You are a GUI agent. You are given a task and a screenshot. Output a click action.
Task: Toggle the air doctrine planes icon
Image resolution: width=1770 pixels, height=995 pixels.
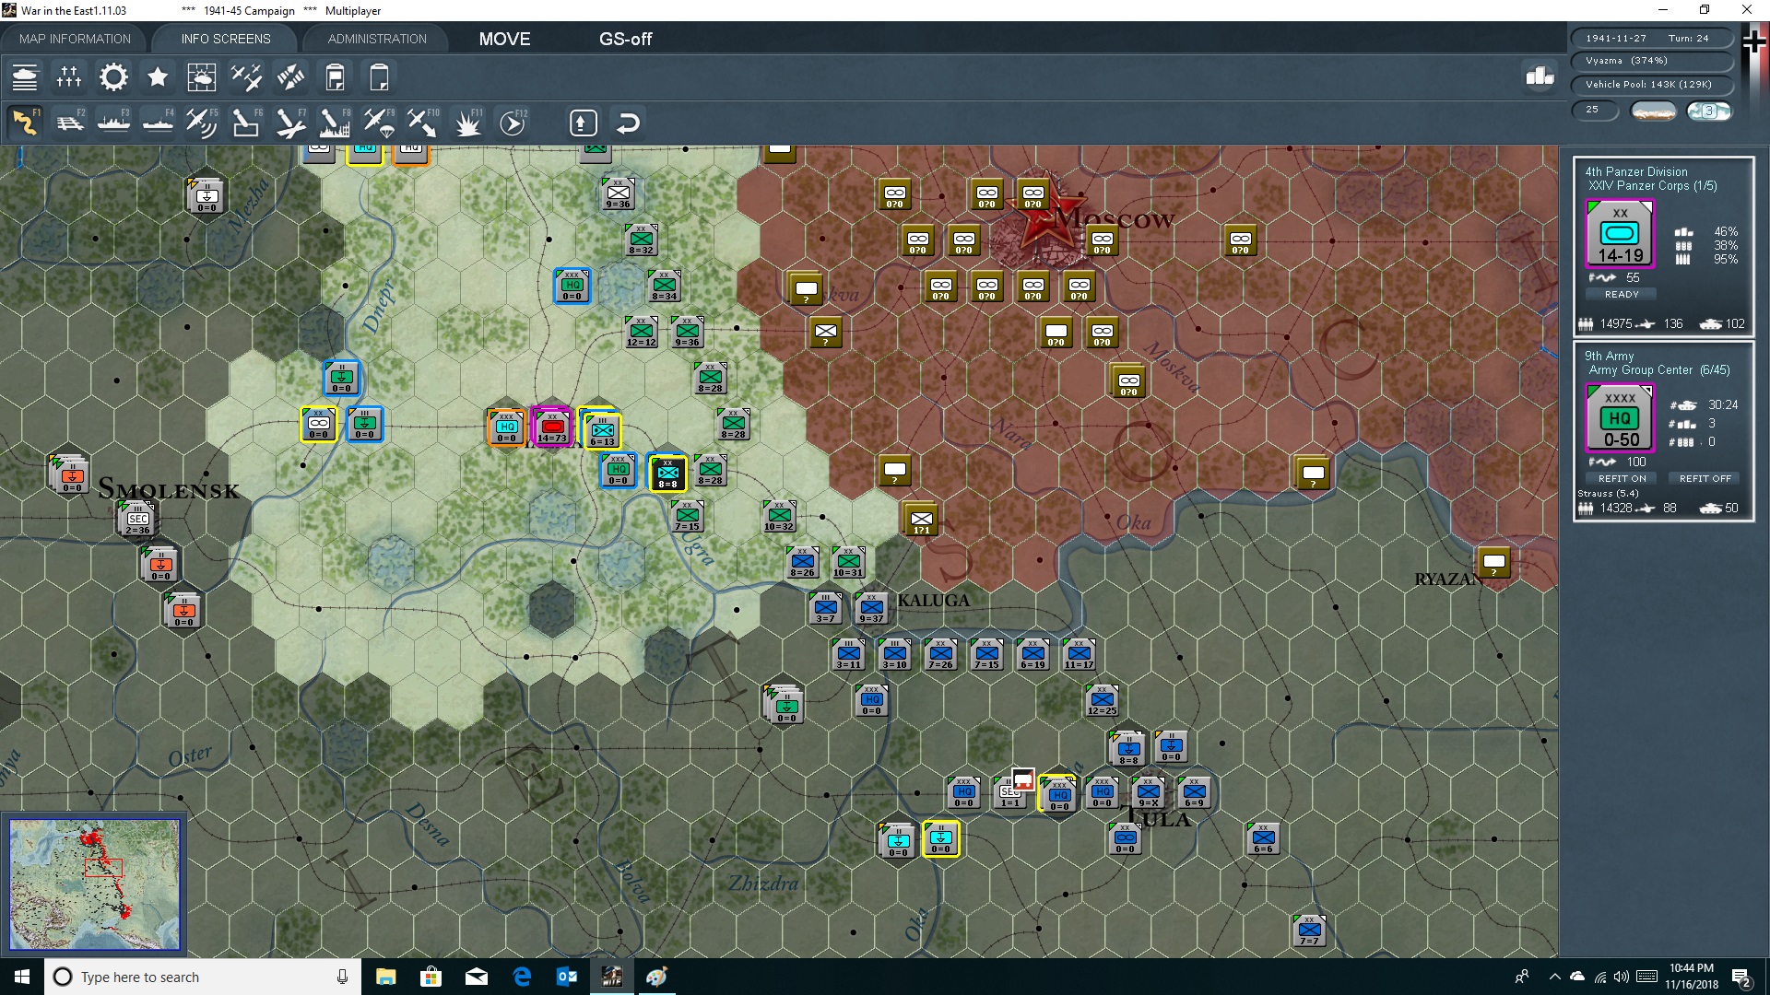pyautogui.click(x=246, y=77)
